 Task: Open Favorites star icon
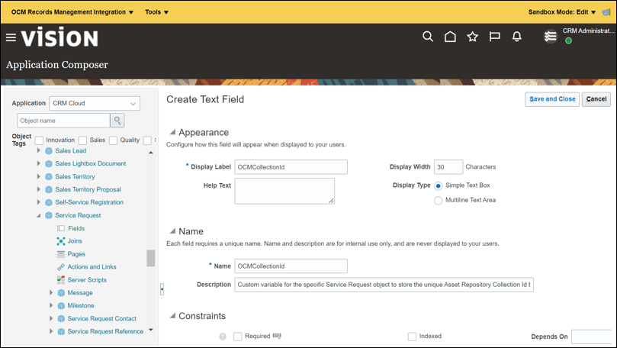(x=472, y=37)
